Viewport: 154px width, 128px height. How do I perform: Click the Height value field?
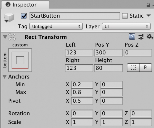(108, 68)
